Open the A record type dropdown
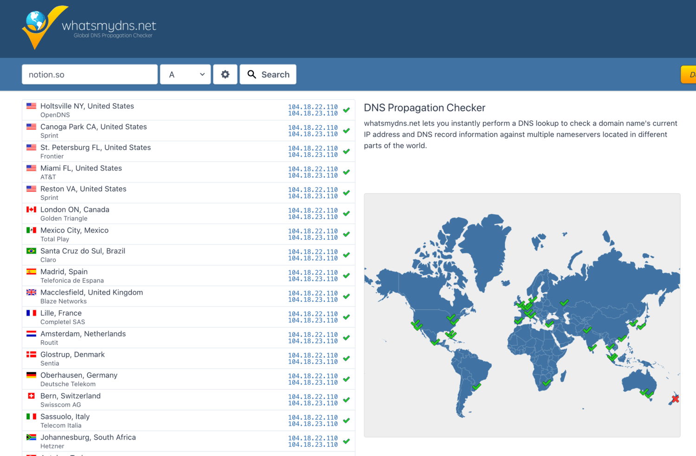Viewport: 696px width, 456px height. 186,75
